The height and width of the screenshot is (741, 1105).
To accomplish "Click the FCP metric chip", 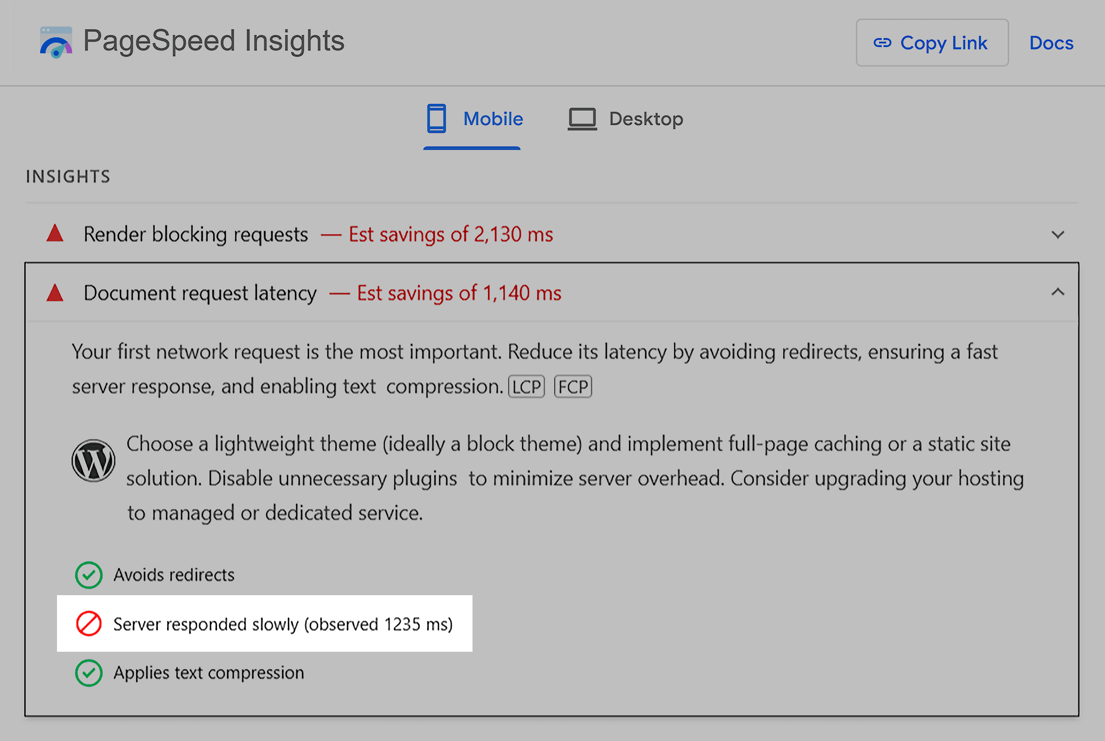I will [x=573, y=386].
